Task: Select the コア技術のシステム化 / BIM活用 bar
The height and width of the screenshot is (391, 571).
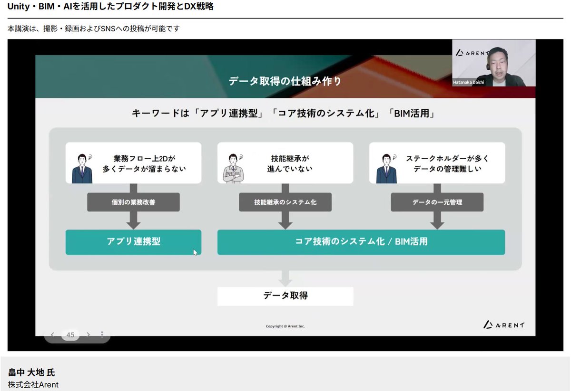Action: (x=361, y=242)
